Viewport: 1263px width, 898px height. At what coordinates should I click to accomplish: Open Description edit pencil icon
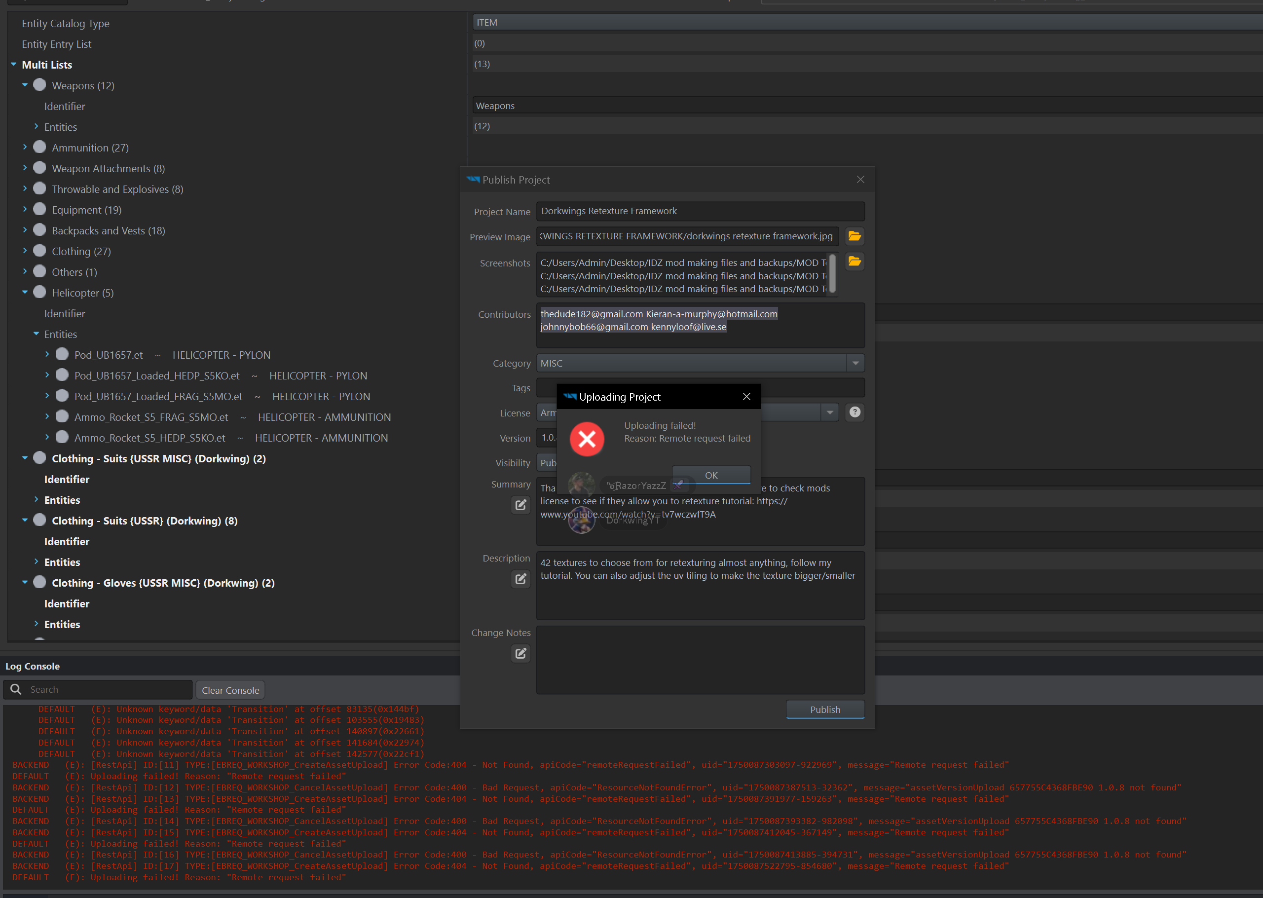point(520,578)
